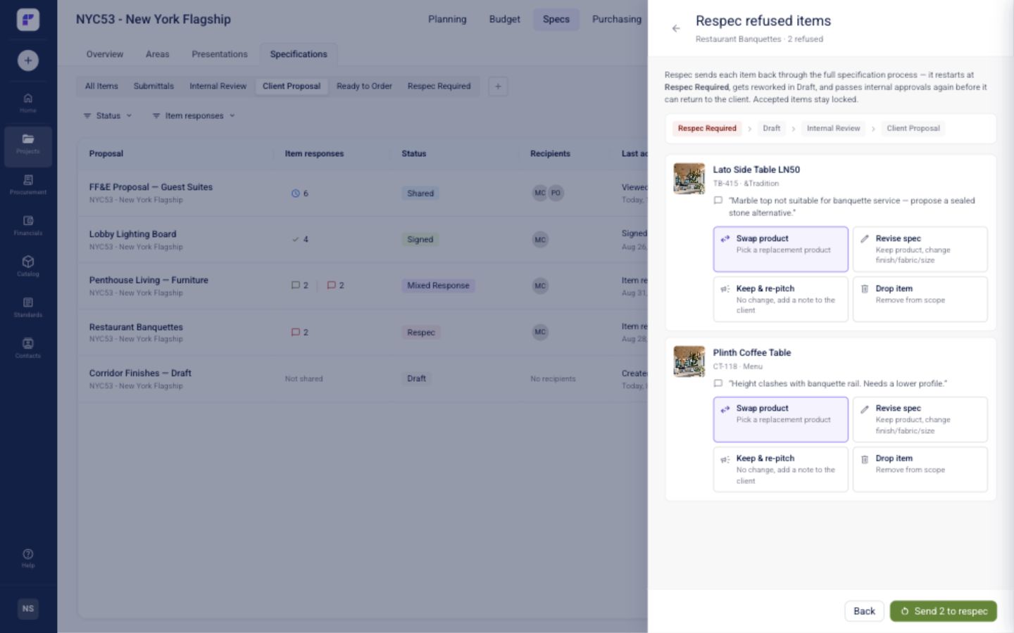Switch to the Planning tab
This screenshot has width=1014, height=633.
447,20
